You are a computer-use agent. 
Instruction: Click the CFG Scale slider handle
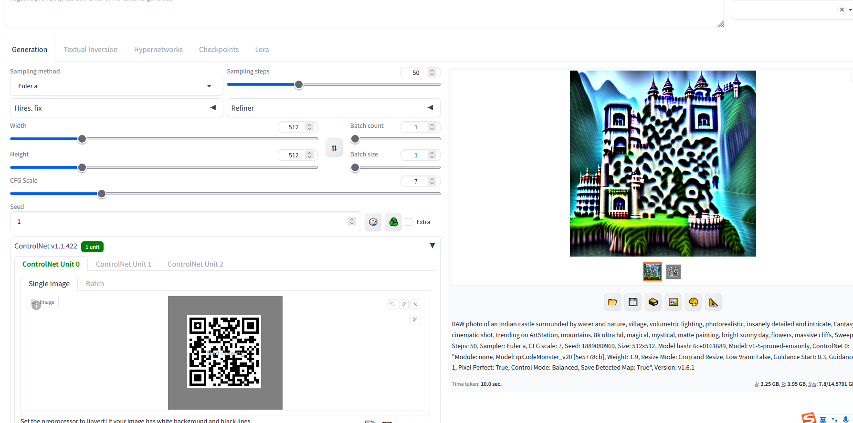[102, 194]
